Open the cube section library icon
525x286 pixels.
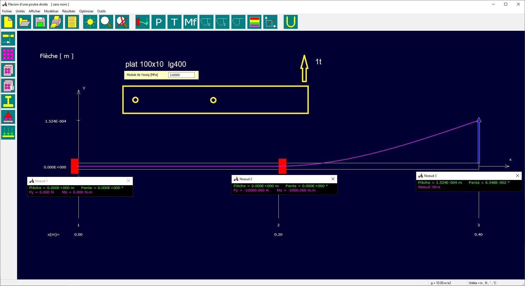(8, 70)
